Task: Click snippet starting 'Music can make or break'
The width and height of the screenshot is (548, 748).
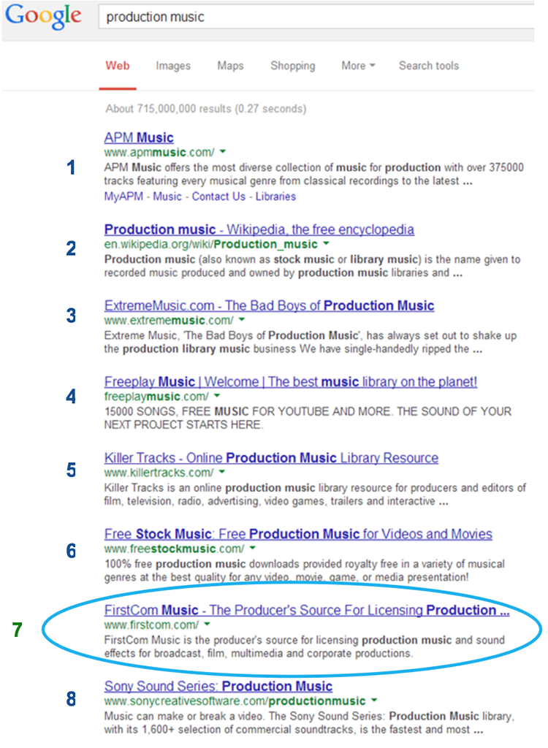Action: pyautogui.click(x=309, y=722)
